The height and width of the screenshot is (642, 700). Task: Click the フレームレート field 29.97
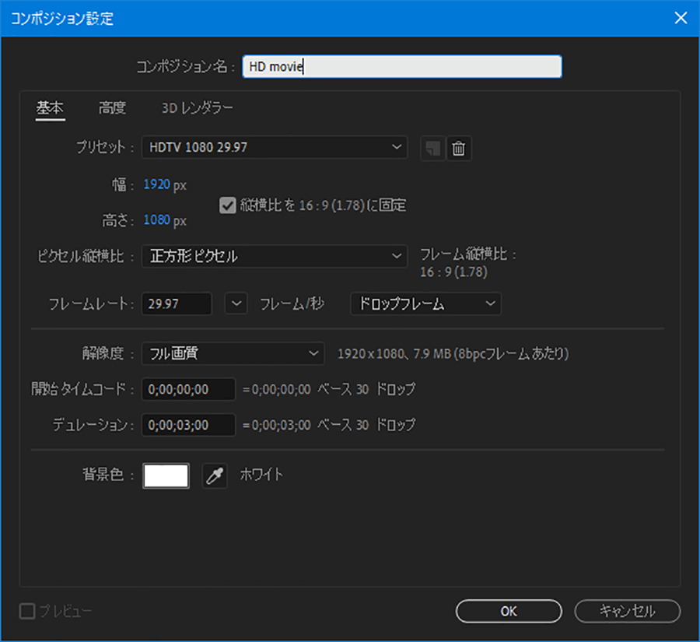177,303
